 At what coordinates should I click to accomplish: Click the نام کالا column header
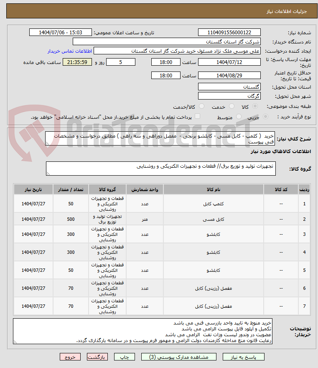(x=214, y=189)
